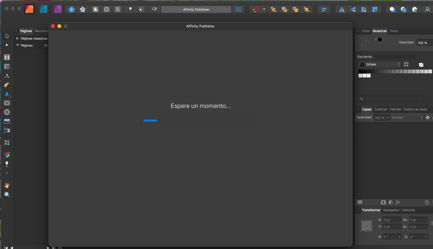Select the Frame Text tool
Image resolution: width=433 pixels, height=249 pixels.
pos(7,57)
